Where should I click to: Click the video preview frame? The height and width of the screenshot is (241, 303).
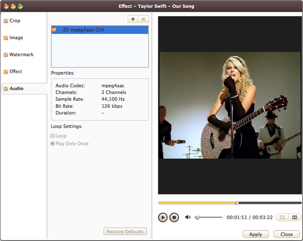[229, 105]
